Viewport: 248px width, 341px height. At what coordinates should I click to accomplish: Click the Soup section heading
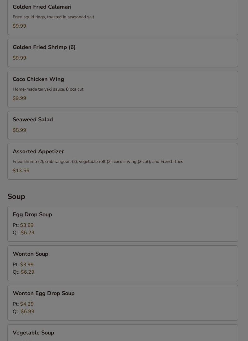tap(16, 196)
